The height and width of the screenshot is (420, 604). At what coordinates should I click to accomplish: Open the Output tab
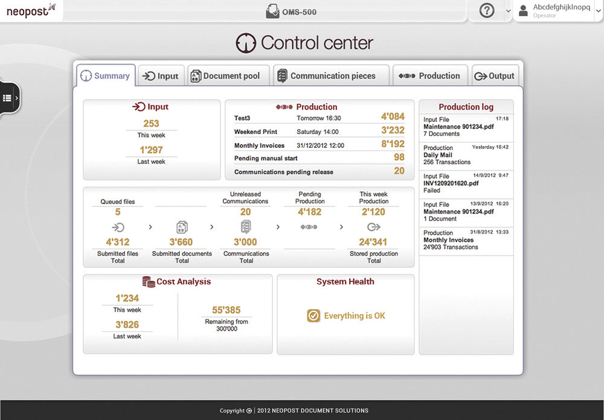point(495,76)
